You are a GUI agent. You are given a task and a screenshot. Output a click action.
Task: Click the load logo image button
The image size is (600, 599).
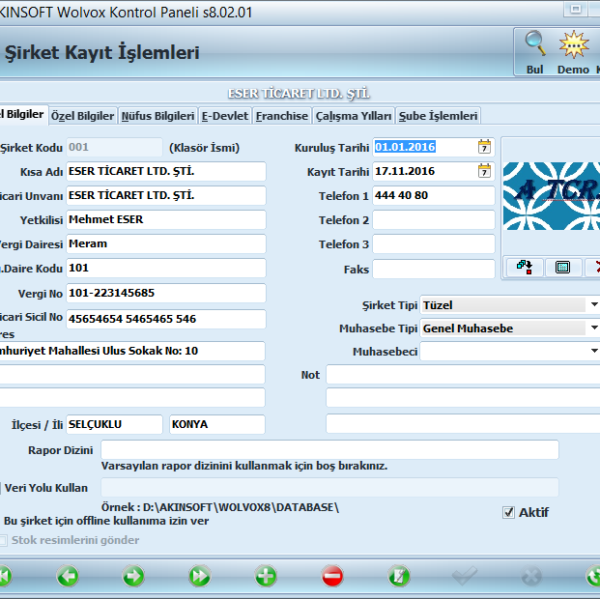click(x=524, y=267)
